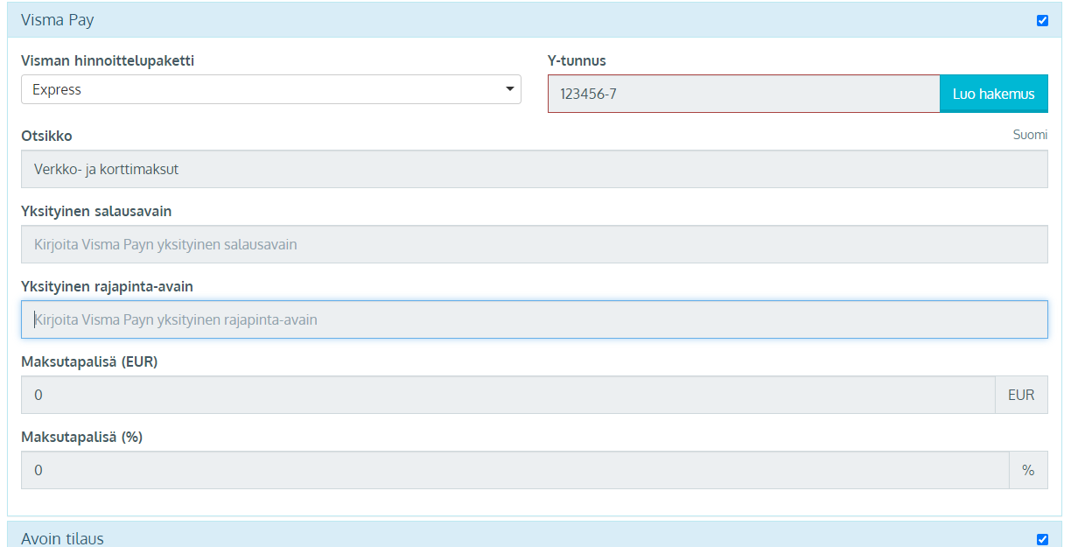Click the Yksityinen salausavain label text

(96, 212)
